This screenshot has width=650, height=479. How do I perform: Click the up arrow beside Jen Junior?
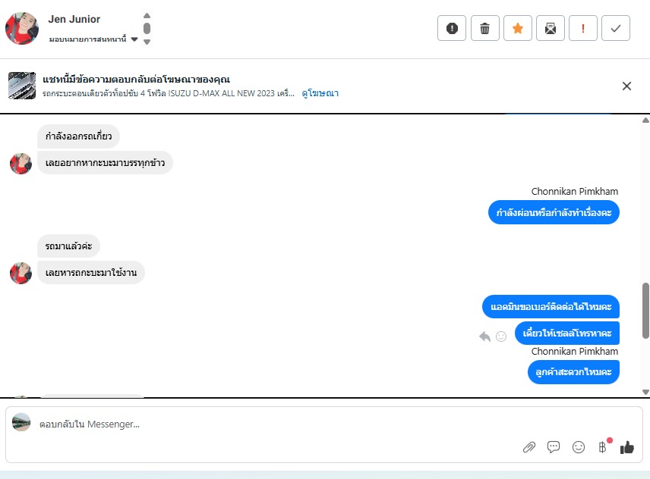tap(147, 16)
